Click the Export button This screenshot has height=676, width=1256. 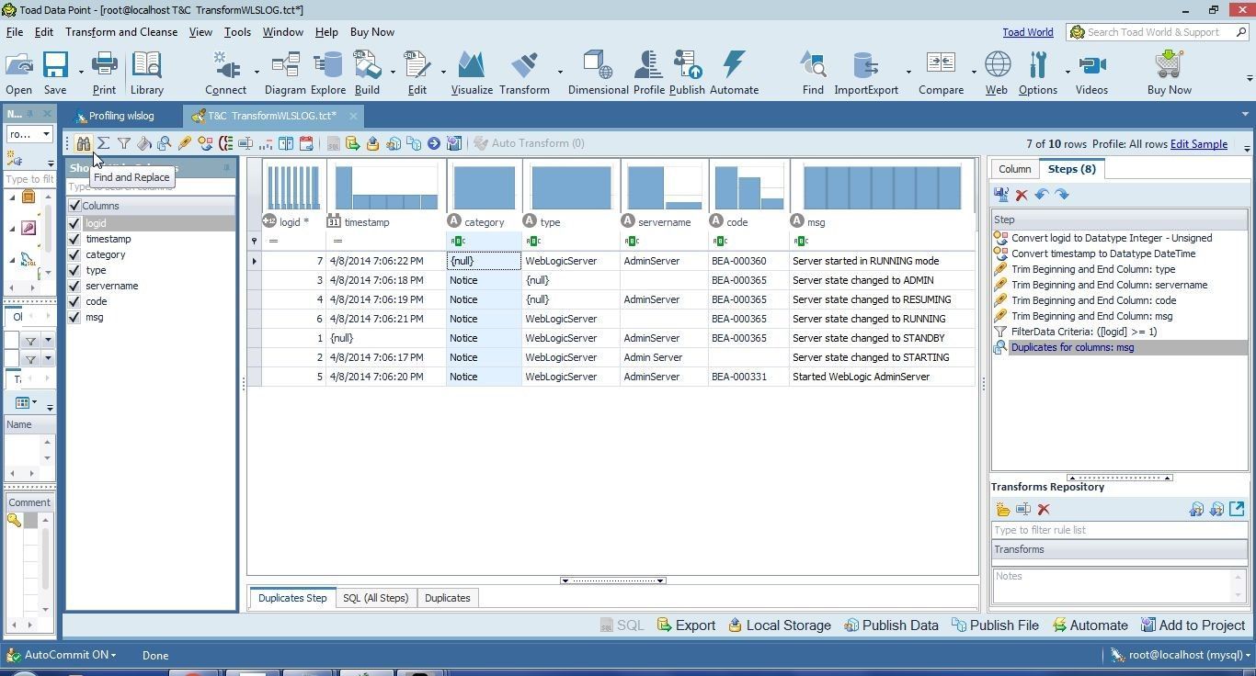pos(686,625)
